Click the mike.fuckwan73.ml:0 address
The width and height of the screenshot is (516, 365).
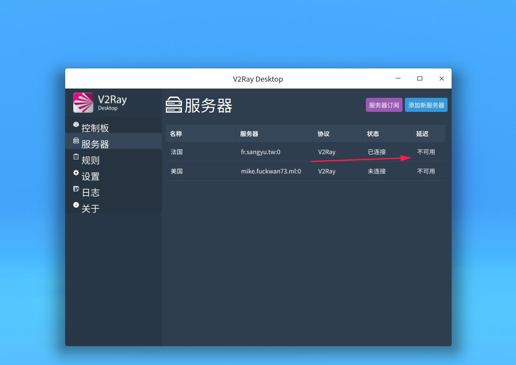point(271,171)
